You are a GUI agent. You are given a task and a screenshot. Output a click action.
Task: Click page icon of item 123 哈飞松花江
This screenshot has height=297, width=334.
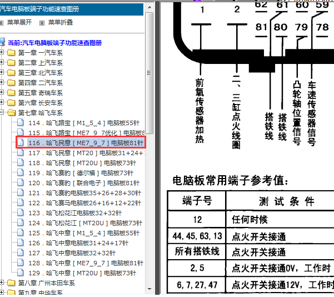[21, 212]
